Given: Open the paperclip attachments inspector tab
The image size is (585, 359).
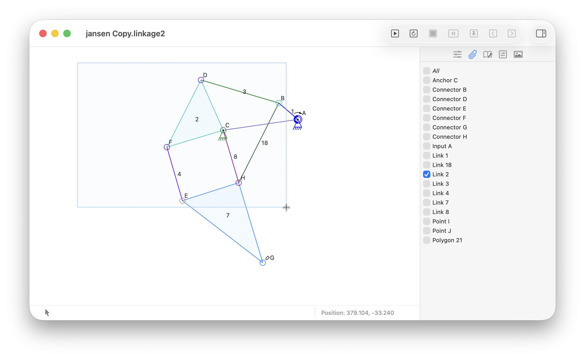Looking at the screenshot, I should pyautogui.click(x=473, y=54).
